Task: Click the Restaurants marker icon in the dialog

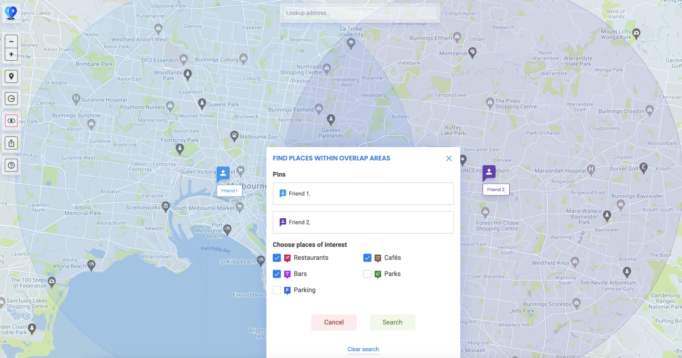Action: click(x=287, y=257)
